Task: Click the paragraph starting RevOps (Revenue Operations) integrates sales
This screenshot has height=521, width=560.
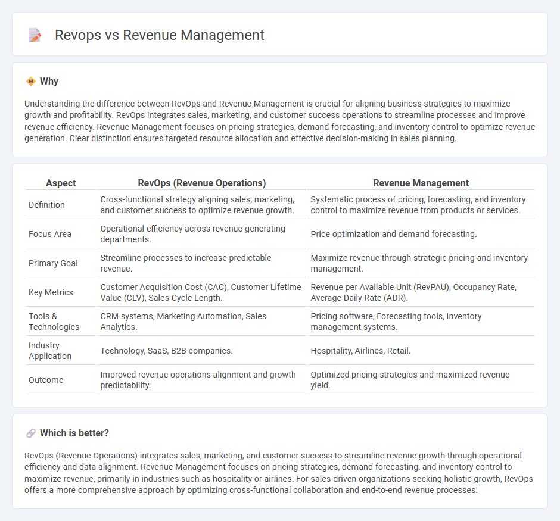Action: [279, 473]
